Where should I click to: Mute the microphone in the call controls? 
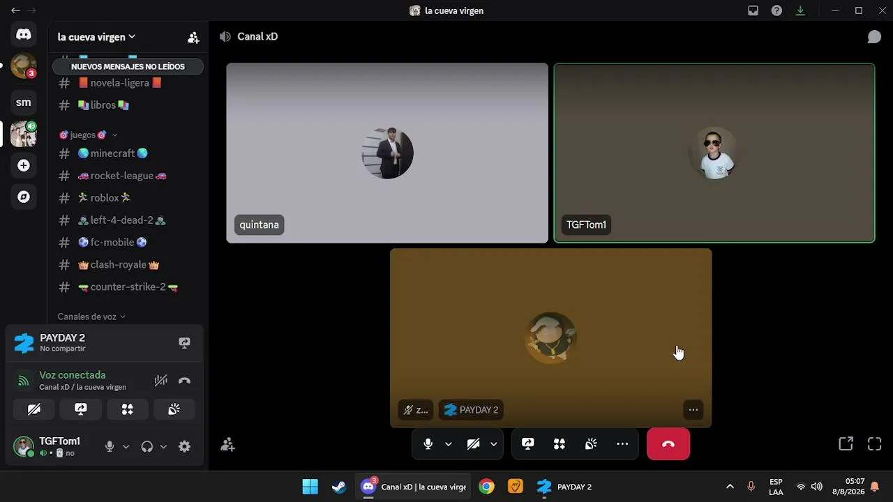pyautogui.click(x=428, y=444)
